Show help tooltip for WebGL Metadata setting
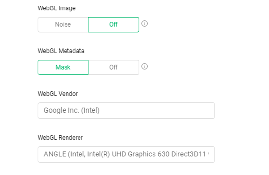The height and width of the screenshot is (175, 269). click(145, 67)
